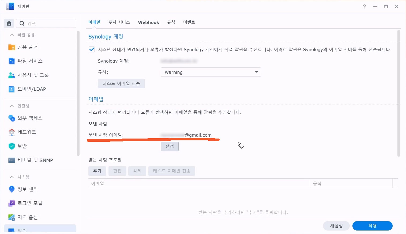
Task: Open Shared Folder (공유 폴더) icon
Action: point(12,47)
